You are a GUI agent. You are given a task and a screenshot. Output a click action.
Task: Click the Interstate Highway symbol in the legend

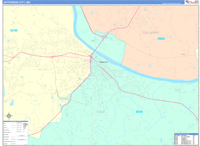13,141
